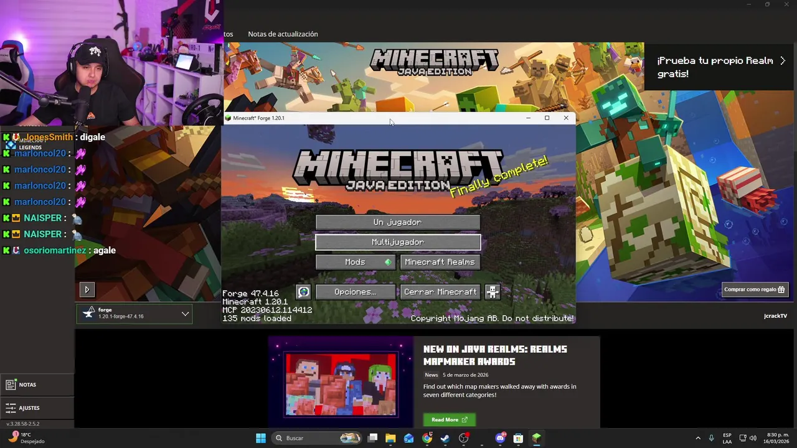Click the Minecraft* Forge 1.20.1 window title
This screenshot has height=448, width=797.
point(259,118)
